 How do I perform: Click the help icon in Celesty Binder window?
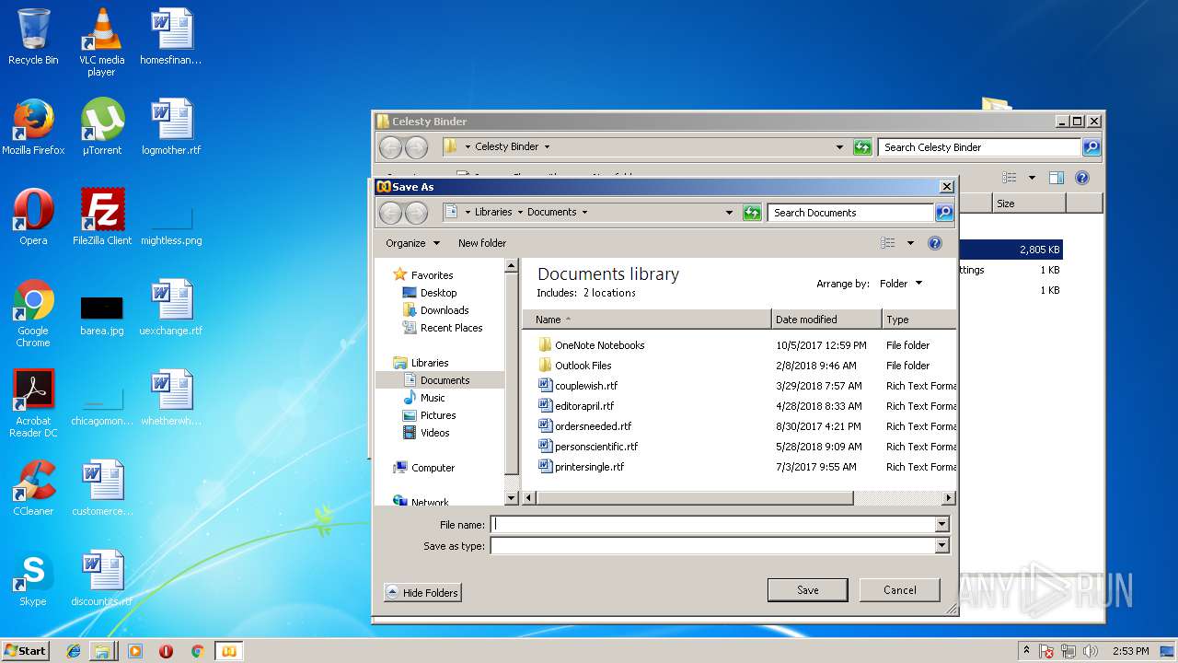click(1082, 178)
